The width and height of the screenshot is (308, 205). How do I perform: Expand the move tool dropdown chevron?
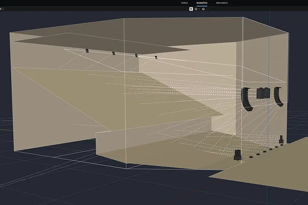199,9
